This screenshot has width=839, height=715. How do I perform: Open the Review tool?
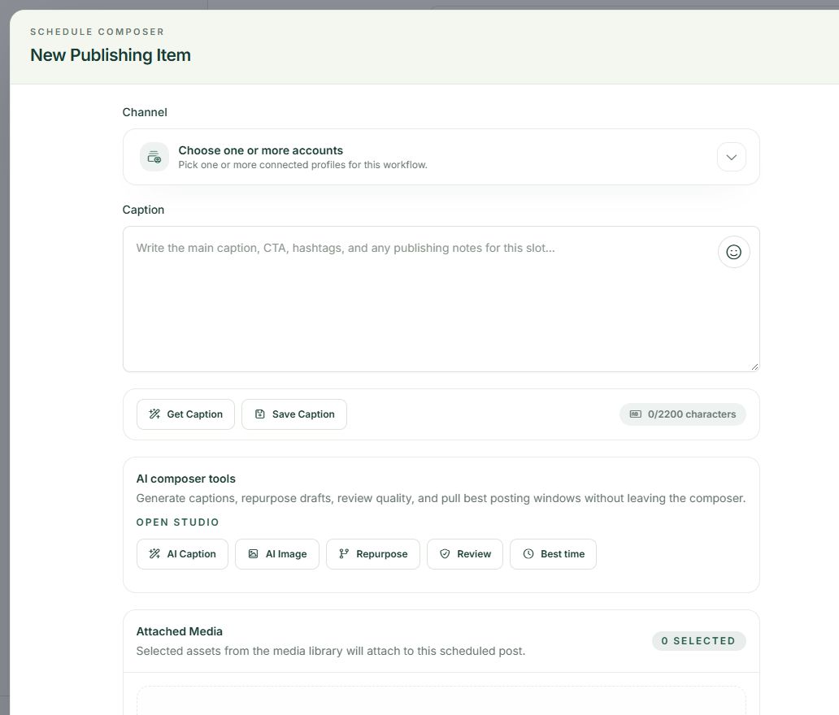(465, 554)
